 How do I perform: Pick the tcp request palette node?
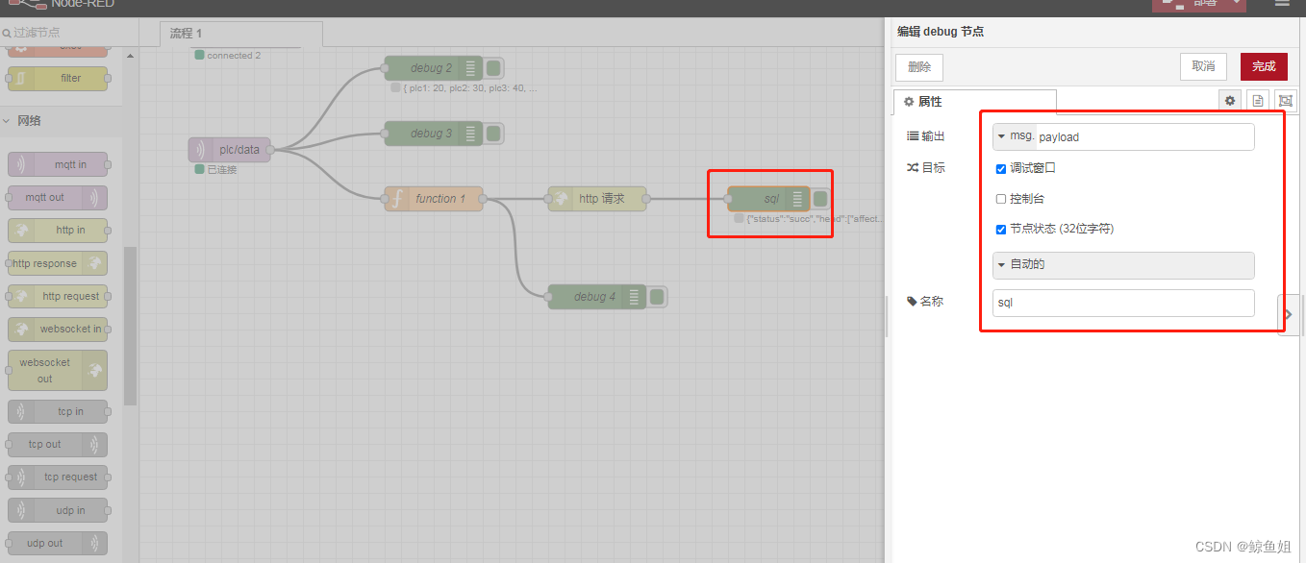click(59, 477)
